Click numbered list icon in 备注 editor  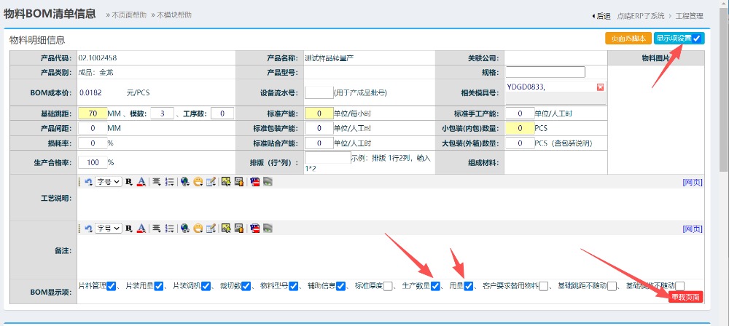coord(170,228)
